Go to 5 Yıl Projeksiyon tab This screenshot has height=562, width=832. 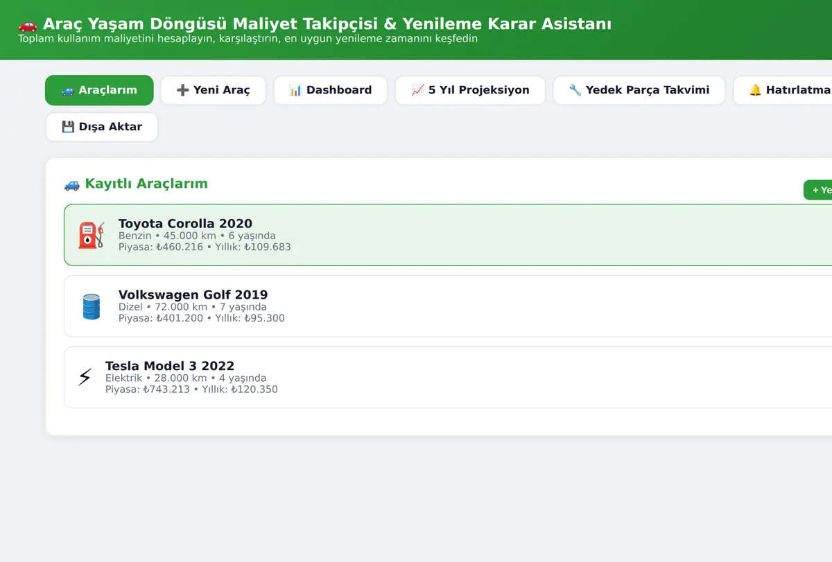pyautogui.click(x=470, y=90)
